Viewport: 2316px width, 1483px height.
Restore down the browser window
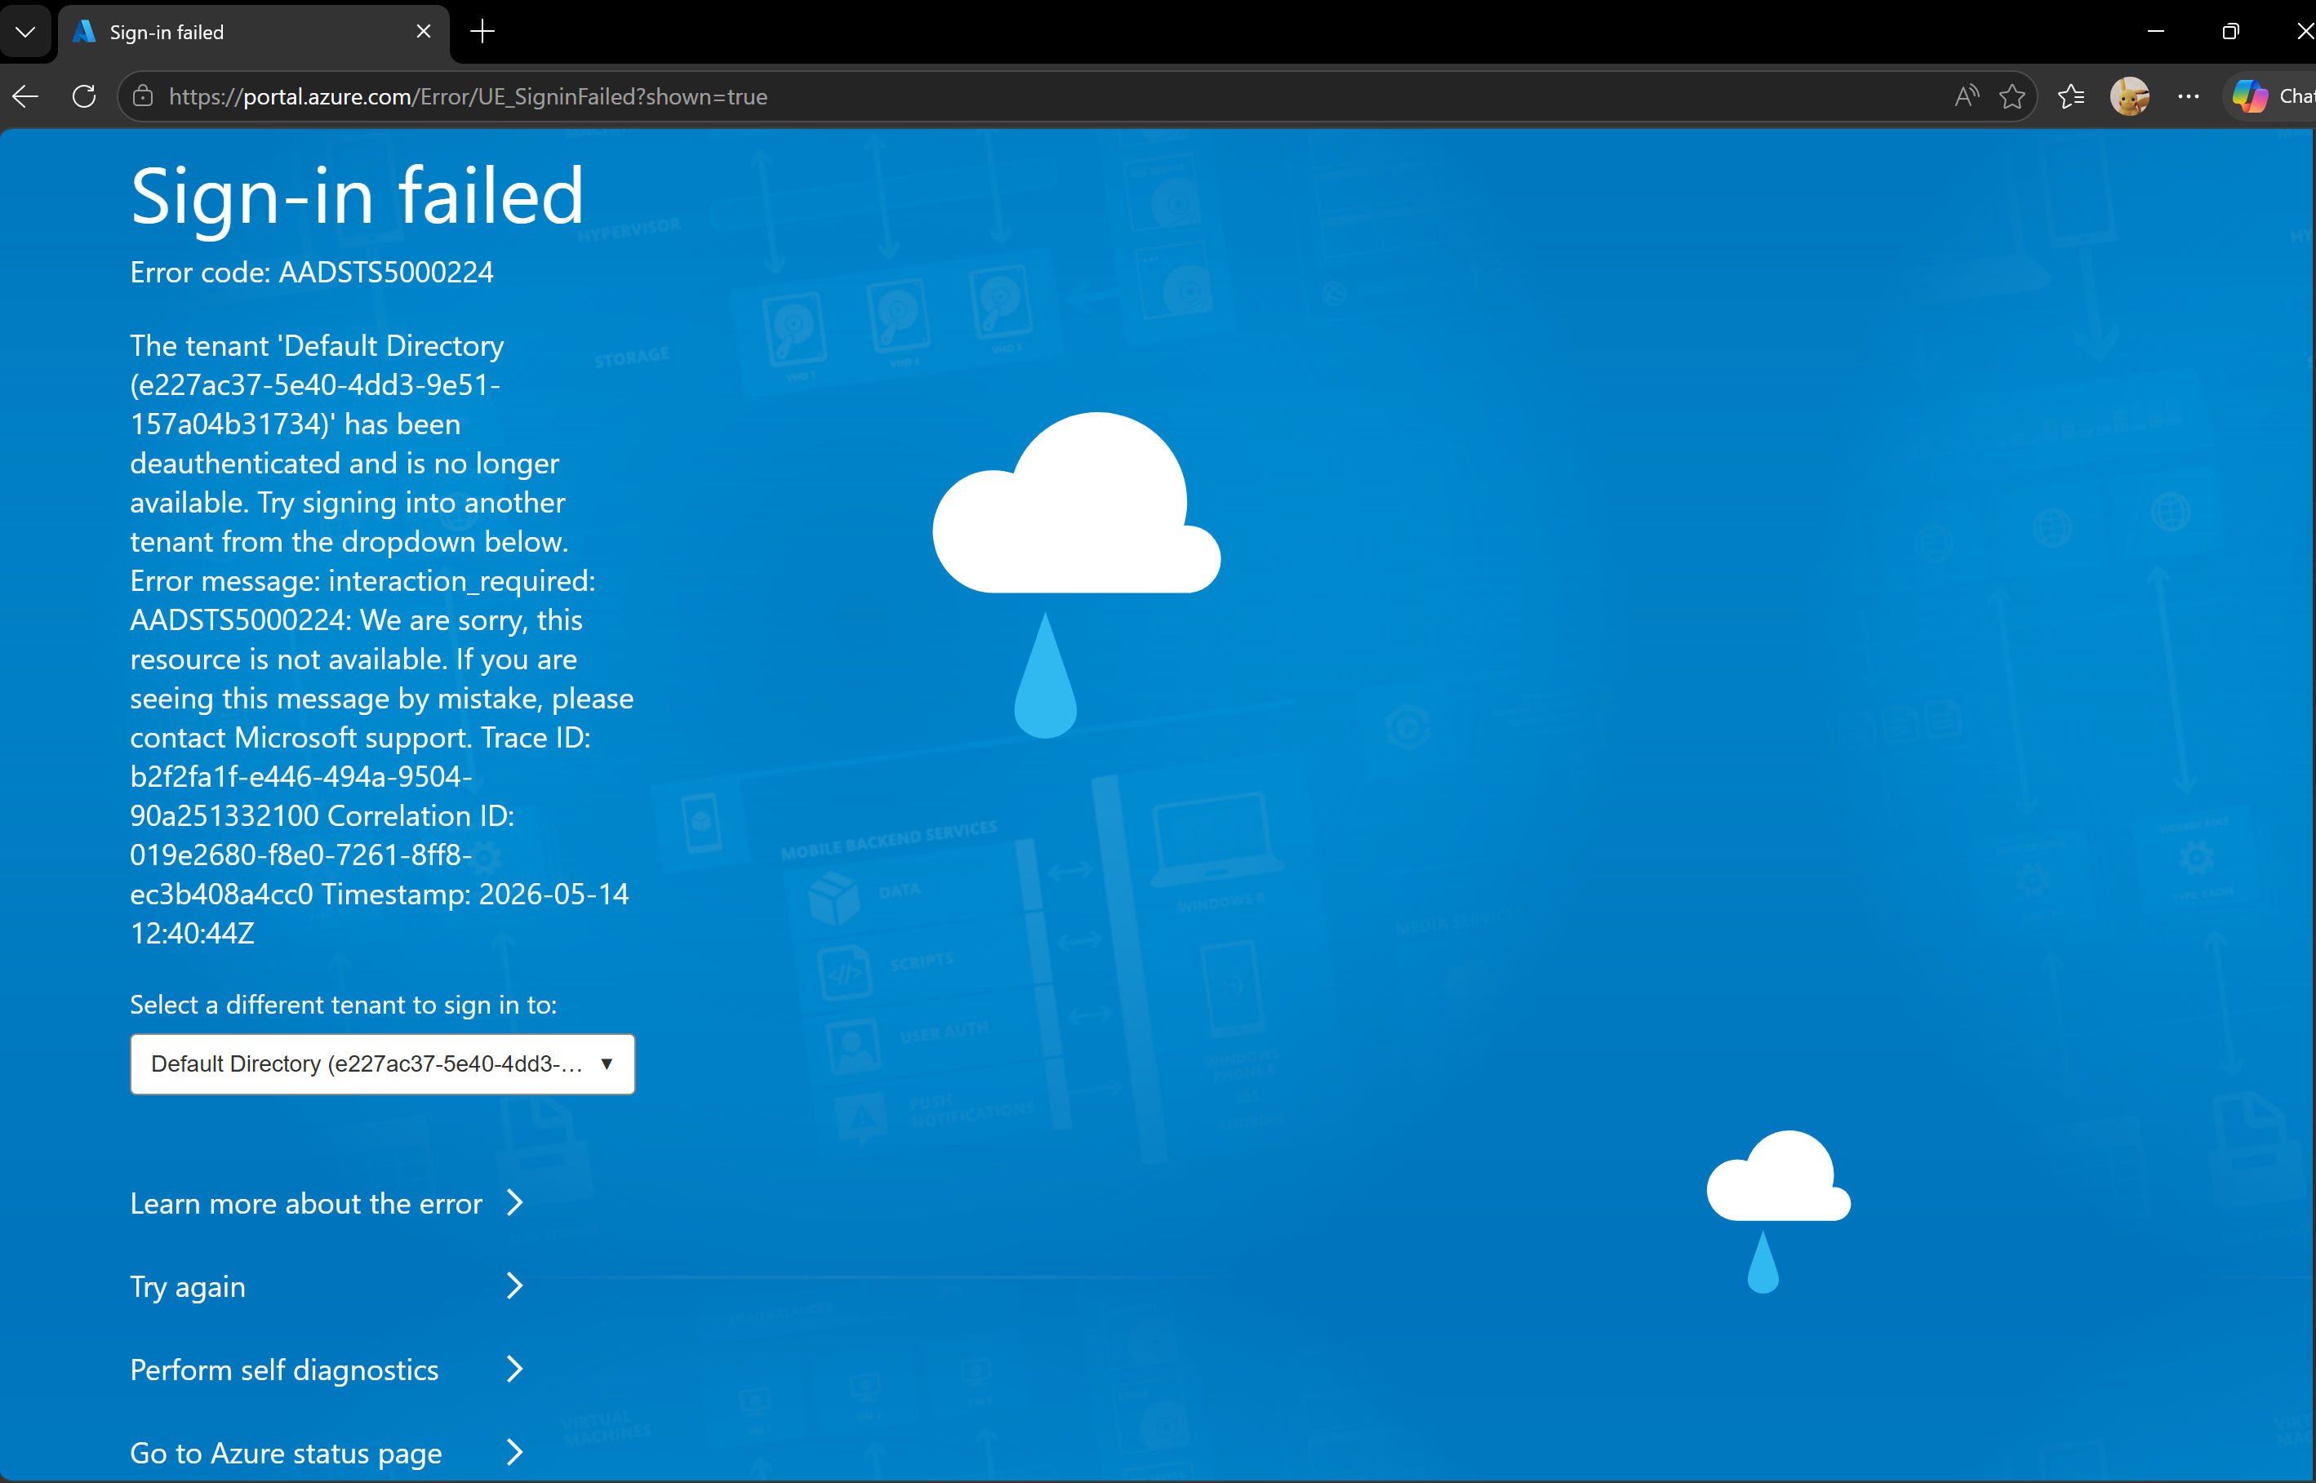(x=2230, y=32)
